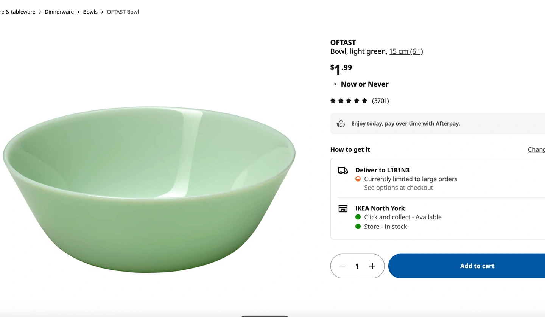Click the delivery truck icon
Screen dimensions: 545x317
click(343, 171)
